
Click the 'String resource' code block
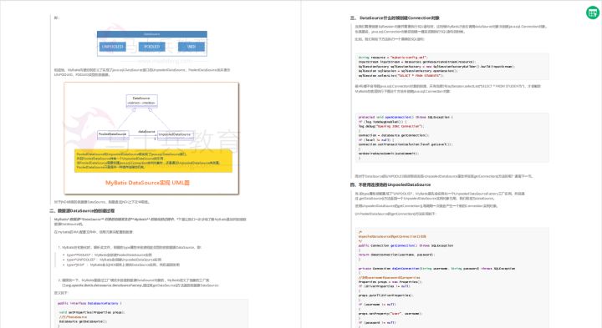tap(451, 66)
